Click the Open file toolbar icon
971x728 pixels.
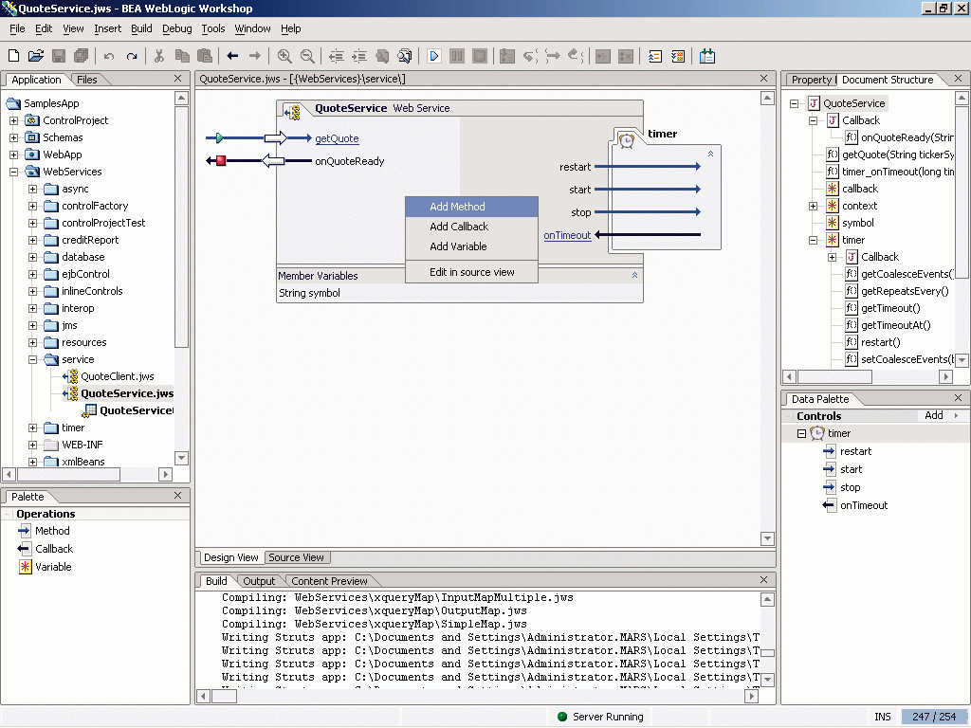[36, 56]
